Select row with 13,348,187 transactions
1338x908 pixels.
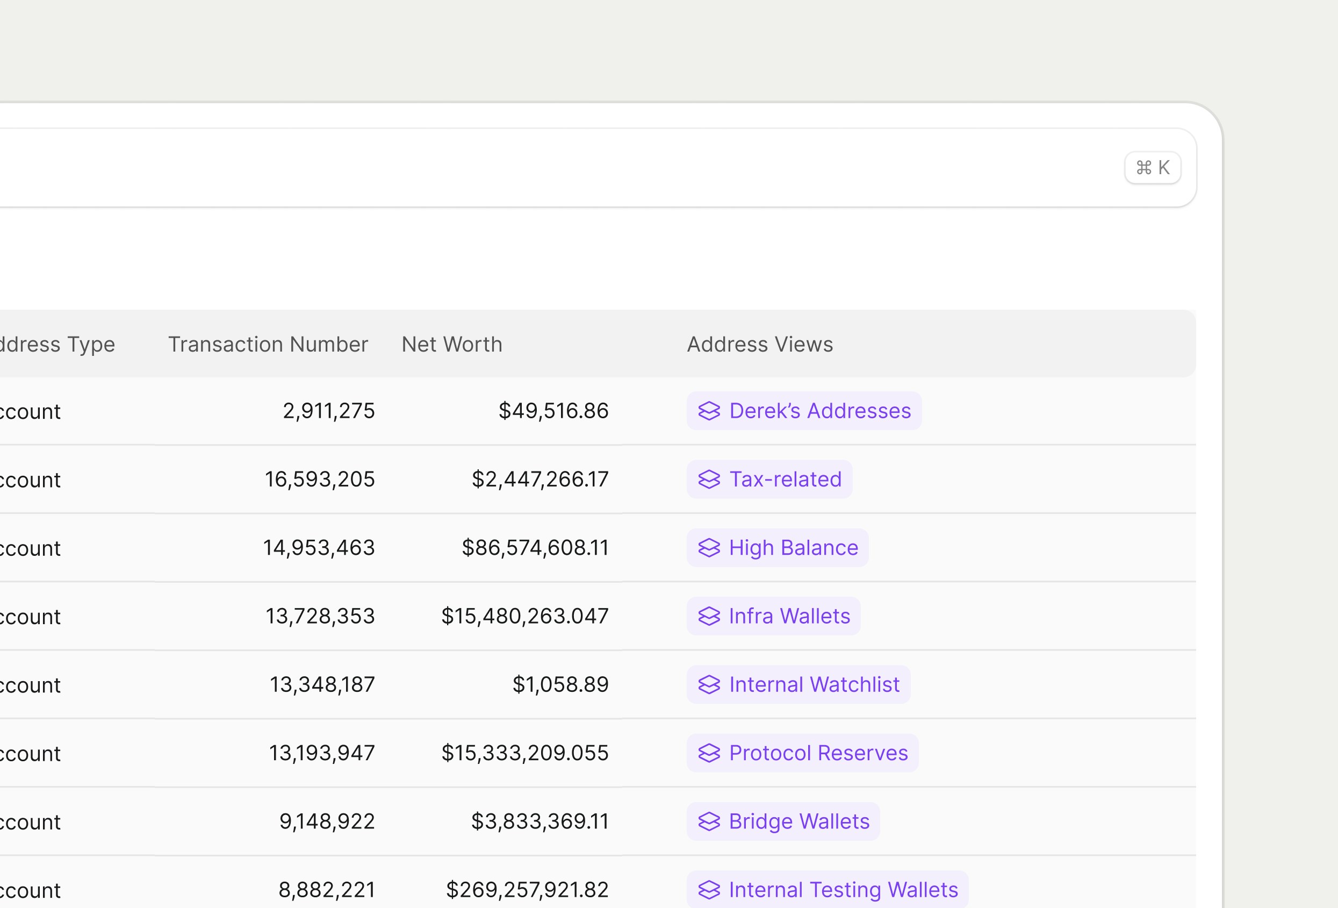322,684
